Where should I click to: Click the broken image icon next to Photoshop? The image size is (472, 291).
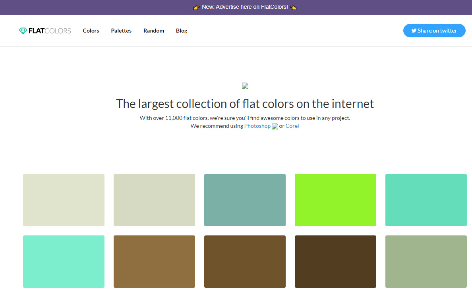coord(275,126)
